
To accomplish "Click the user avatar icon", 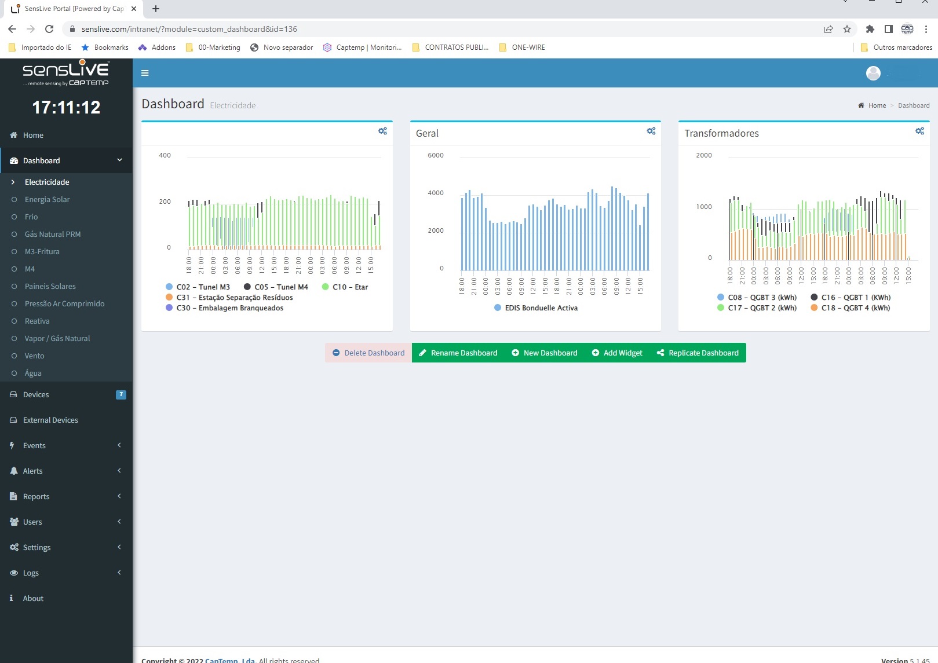I will pyautogui.click(x=873, y=73).
